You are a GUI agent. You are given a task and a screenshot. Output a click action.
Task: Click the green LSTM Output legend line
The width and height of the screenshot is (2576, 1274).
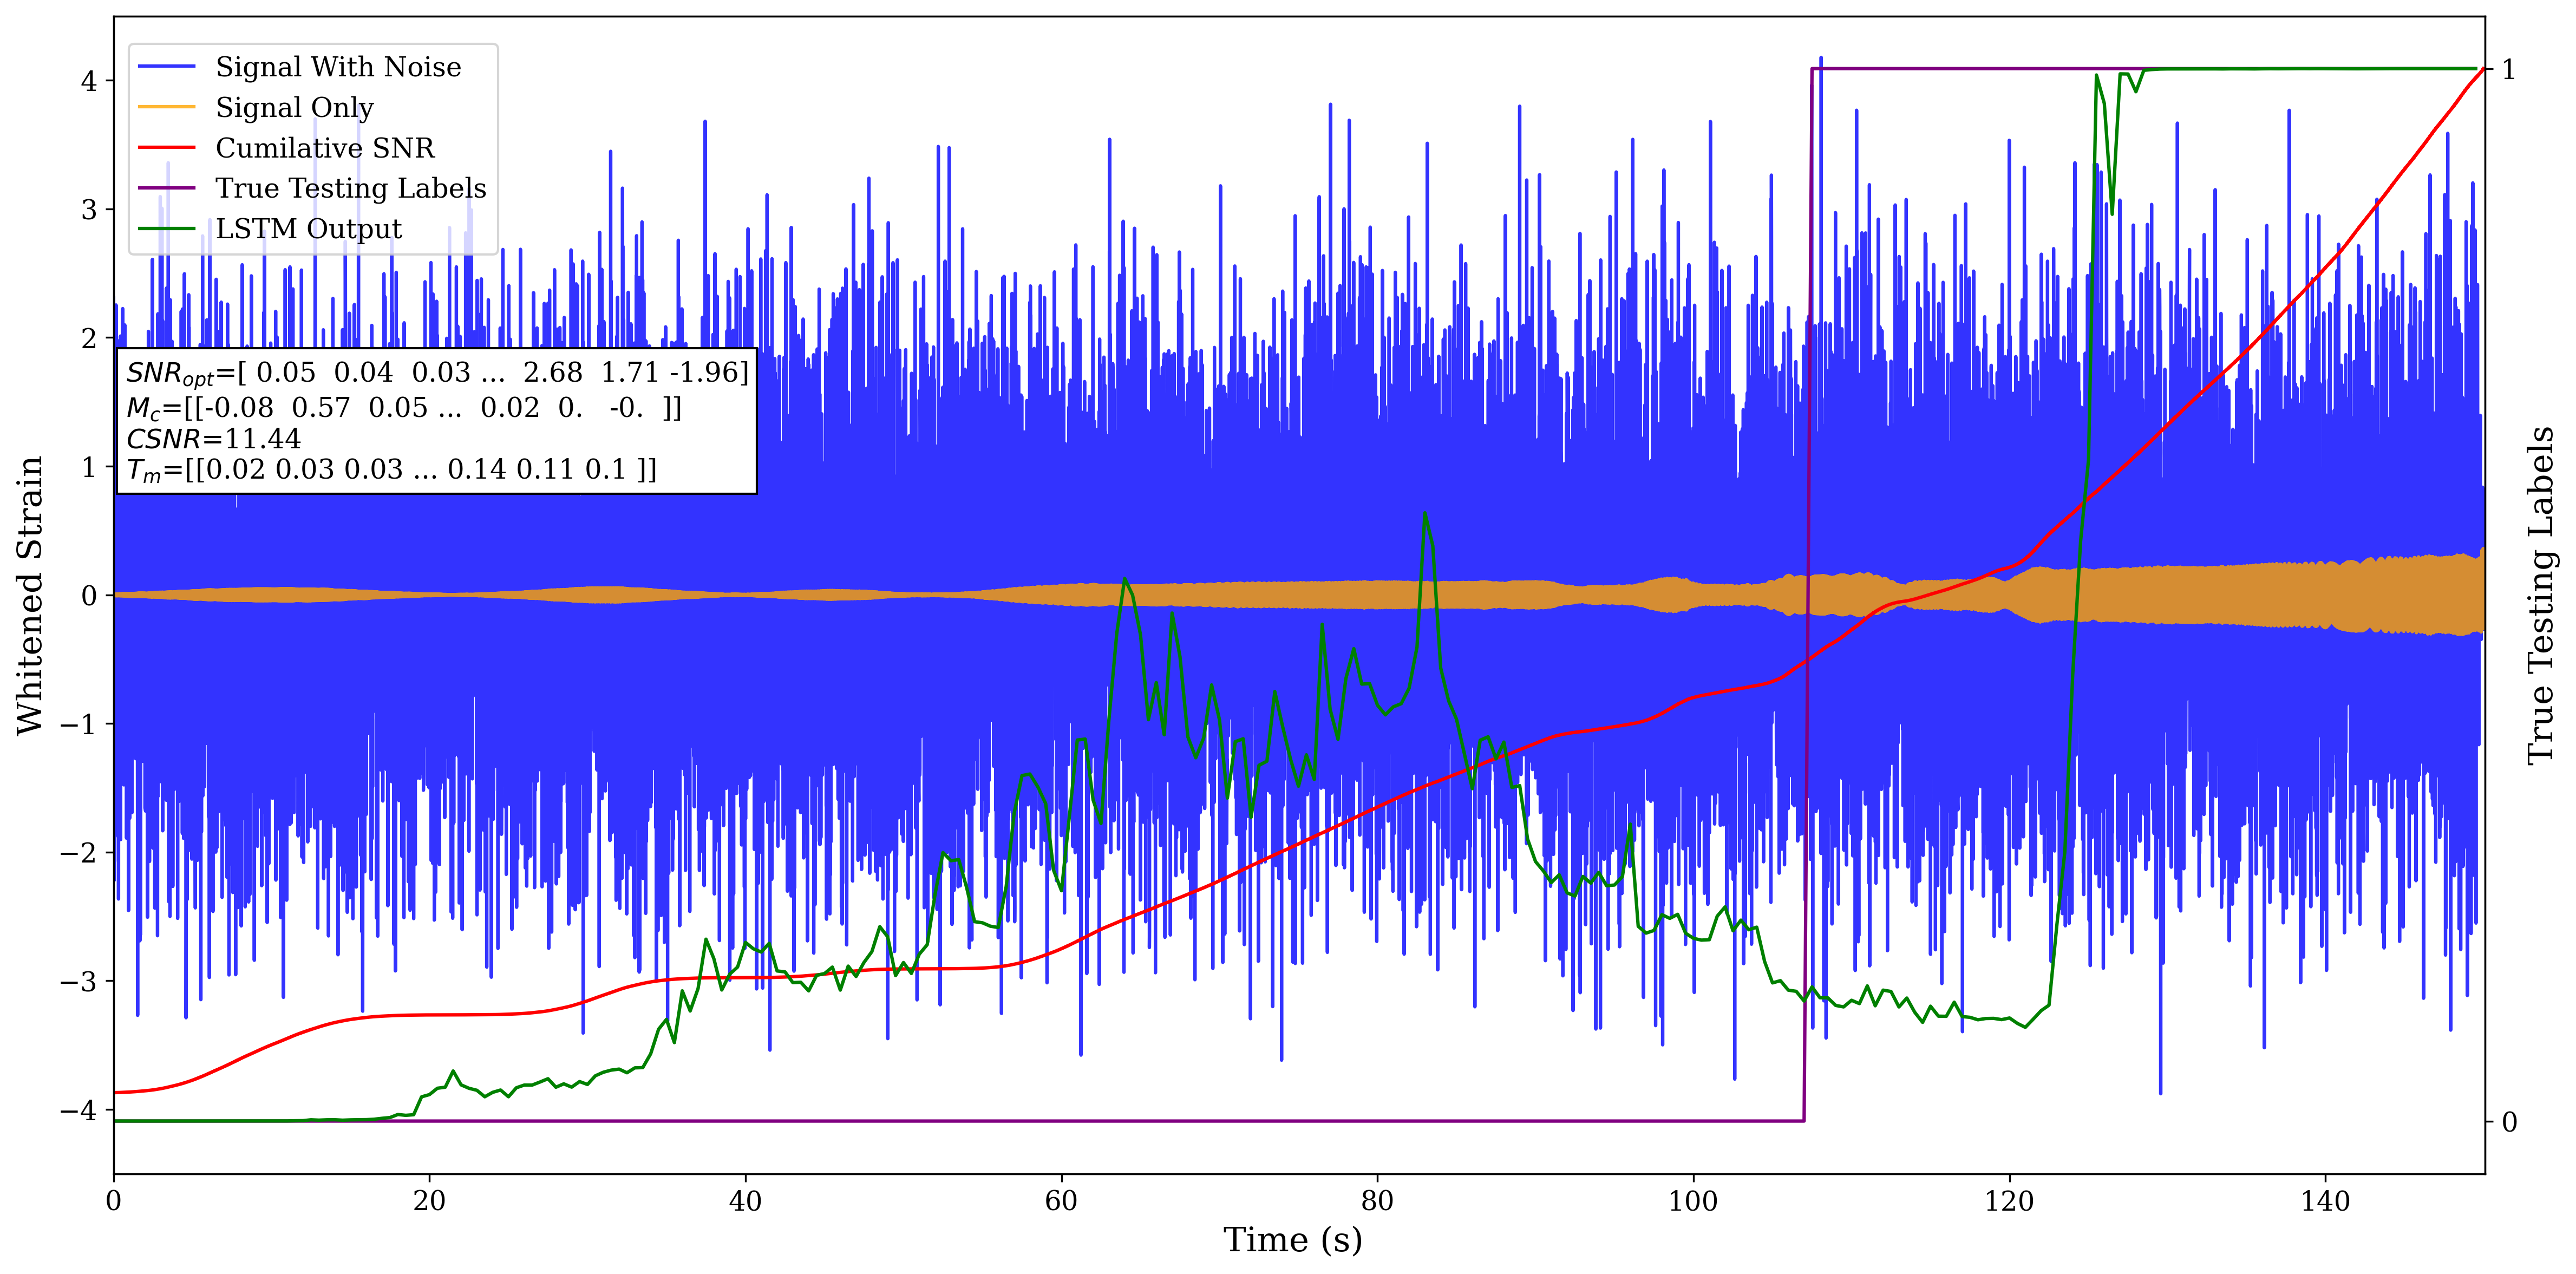(x=166, y=229)
